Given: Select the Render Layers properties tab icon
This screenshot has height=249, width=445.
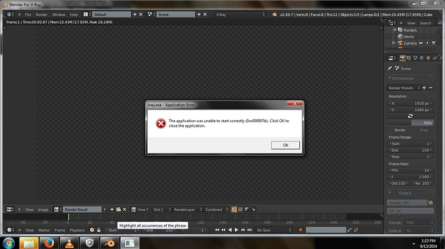Looking at the screenshot, I should [x=409, y=58].
